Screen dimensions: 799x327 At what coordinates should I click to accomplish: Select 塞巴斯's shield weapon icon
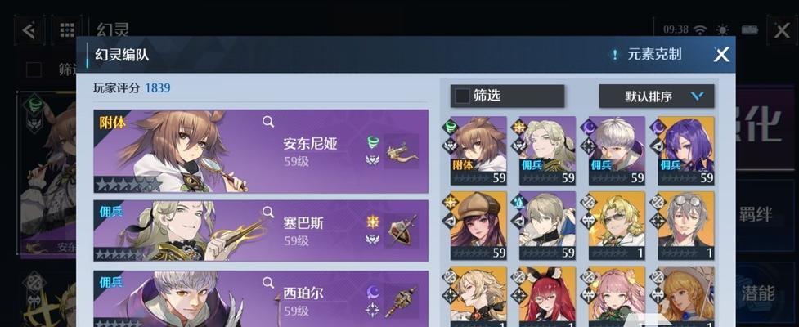(401, 231)
